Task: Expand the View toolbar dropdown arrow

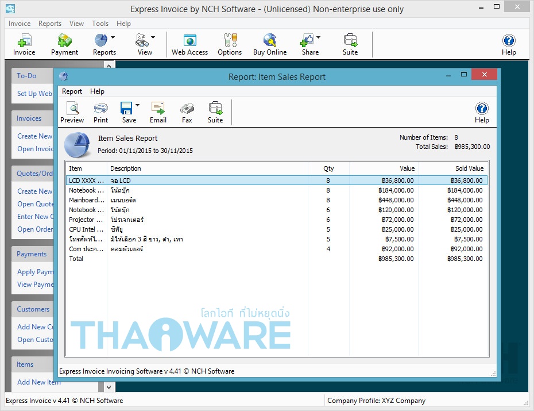Action: pos(153,37)
